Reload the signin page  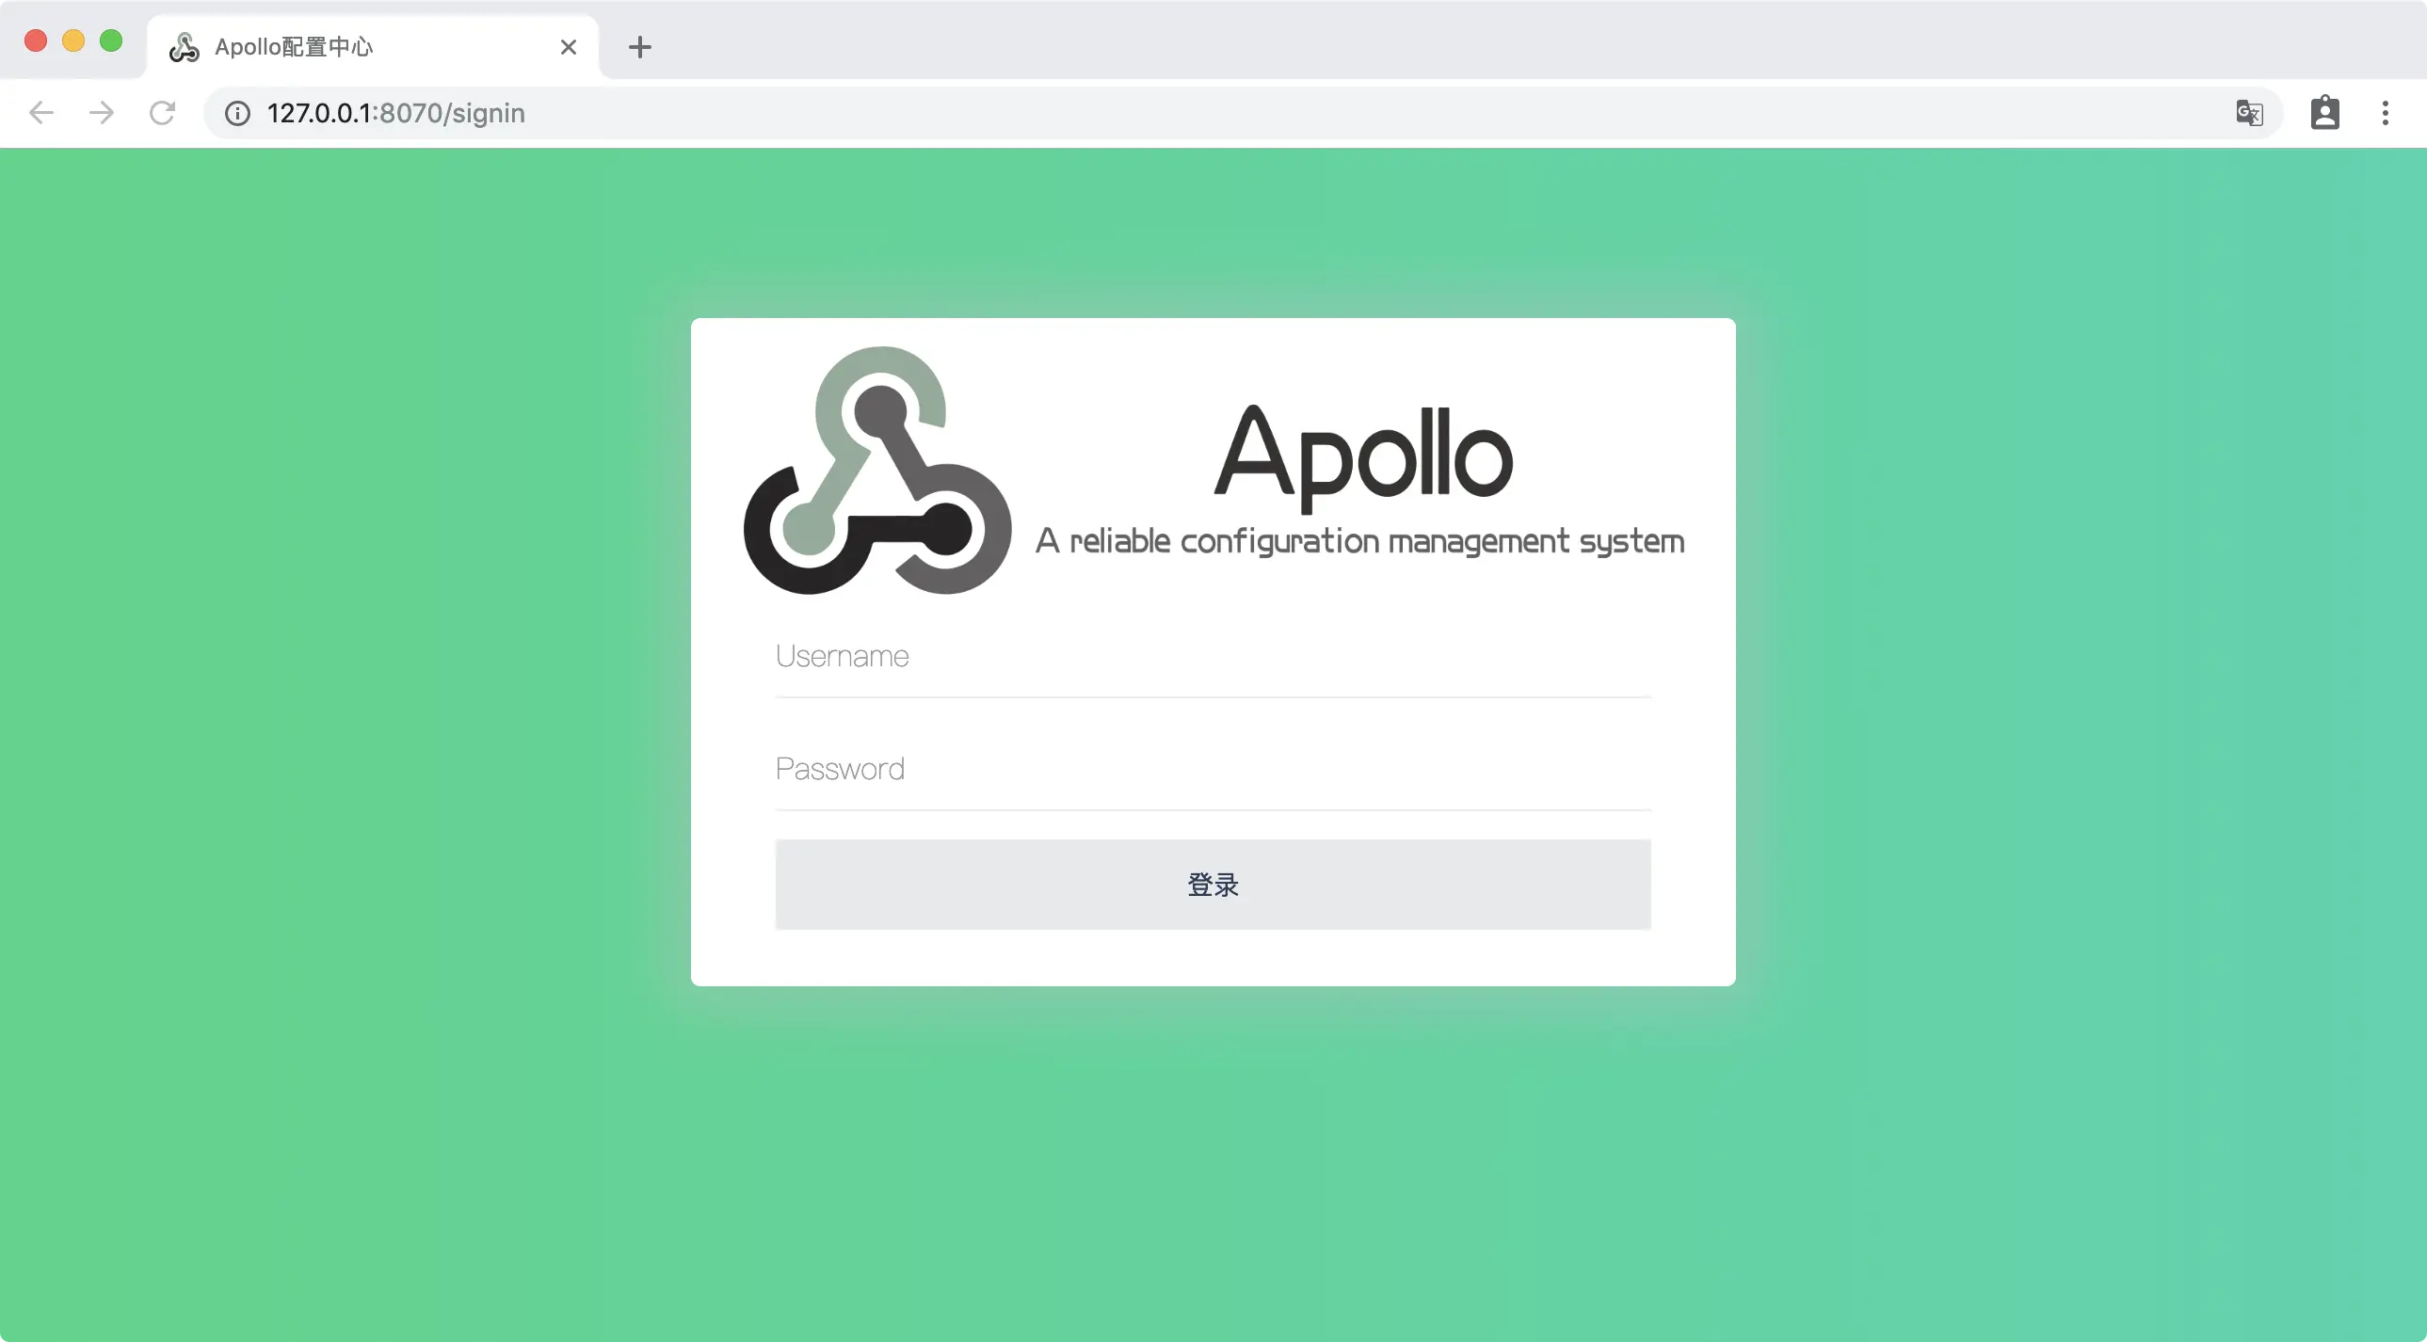click(162, 113)
